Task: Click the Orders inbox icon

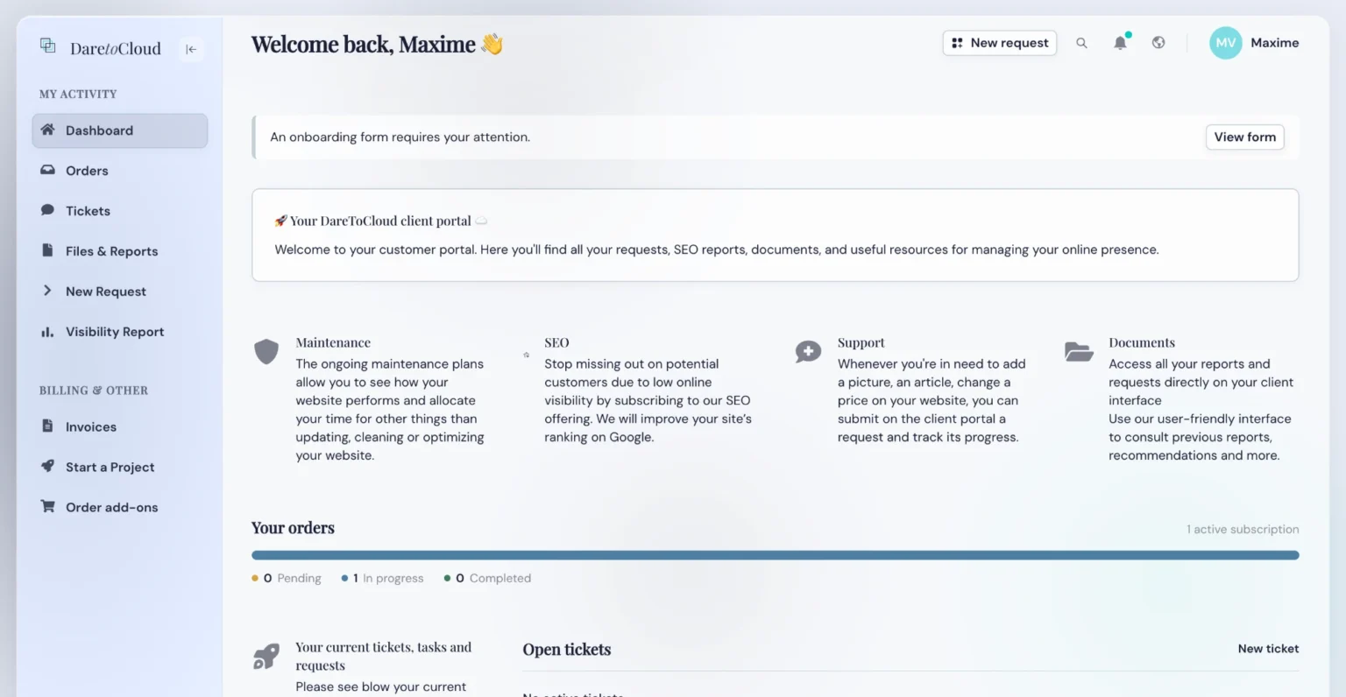Action: click(x=47, y=170)
